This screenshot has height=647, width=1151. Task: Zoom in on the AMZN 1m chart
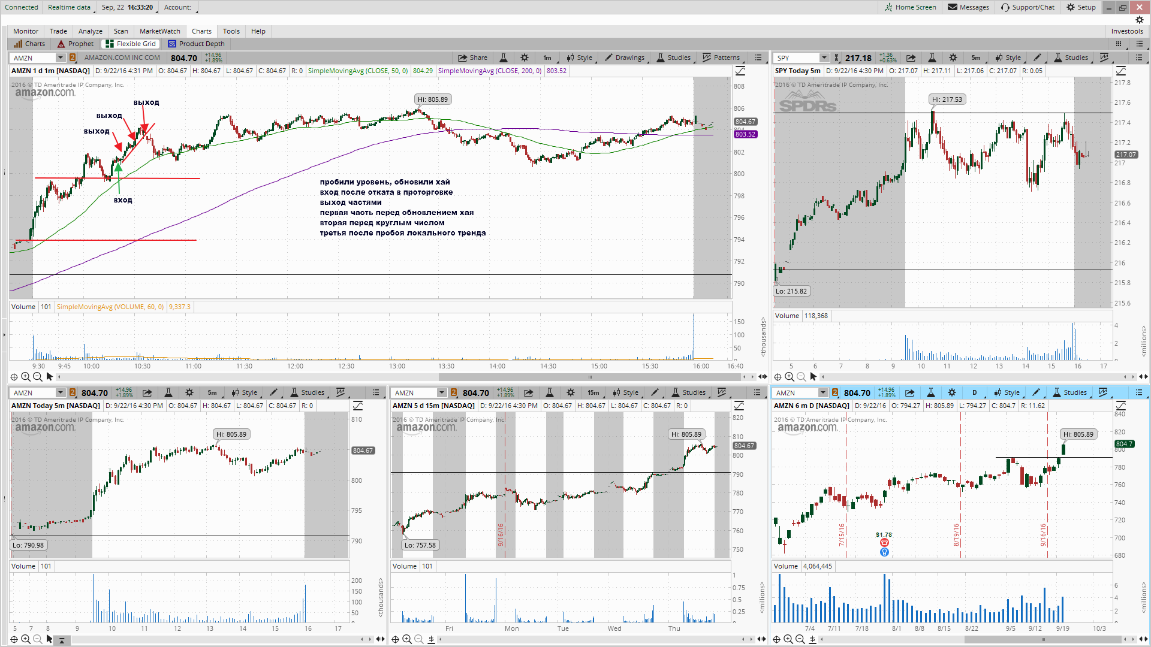click(26, 377)
